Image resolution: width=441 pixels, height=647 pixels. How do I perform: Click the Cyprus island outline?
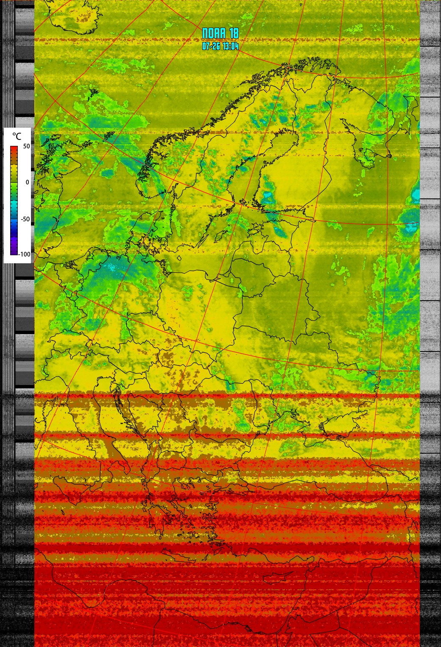[x=279, y=577]
